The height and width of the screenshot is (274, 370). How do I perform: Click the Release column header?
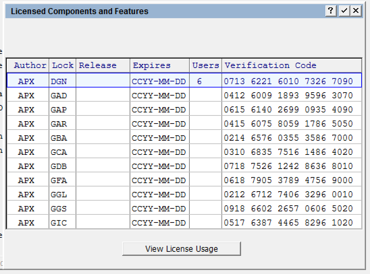pyautogui.click(x=98, y=65)
